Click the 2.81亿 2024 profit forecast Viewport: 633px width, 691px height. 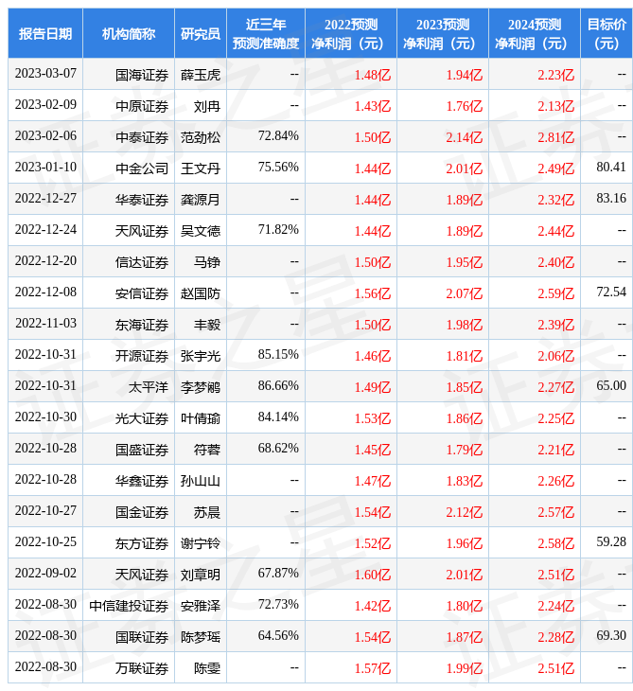pyautogui.click(x=555, y=136)
